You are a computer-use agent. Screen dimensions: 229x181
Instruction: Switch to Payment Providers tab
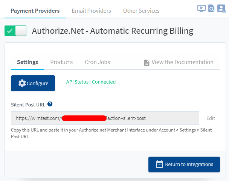35,11
